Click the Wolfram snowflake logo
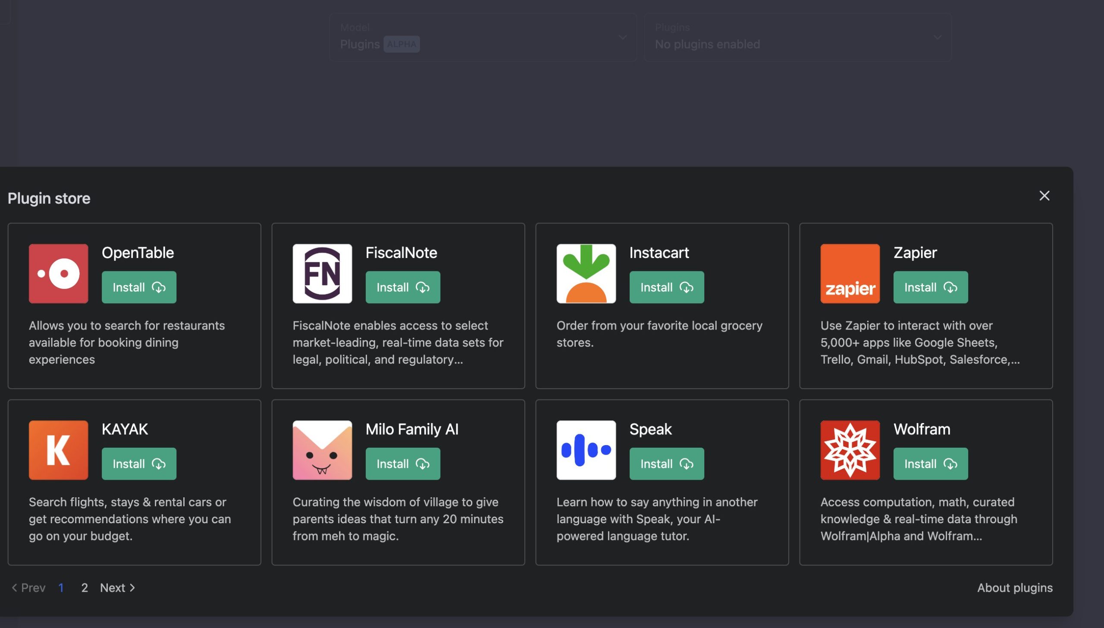This screenshot has width=1104, height=628. pos(850,450)
